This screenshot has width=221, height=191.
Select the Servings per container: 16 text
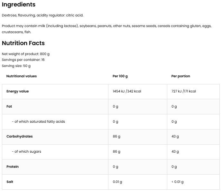point(23,60)
